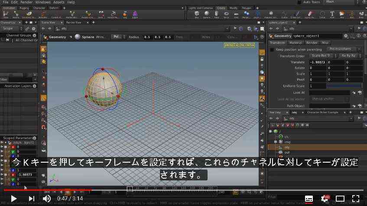
Task: Open Transform Order Scale Rot Trans dropdown
Action: 323,56
